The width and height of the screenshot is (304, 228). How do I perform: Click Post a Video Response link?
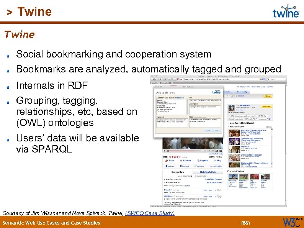(x=214, y=179)
